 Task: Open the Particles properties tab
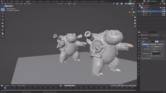point(139,61)
